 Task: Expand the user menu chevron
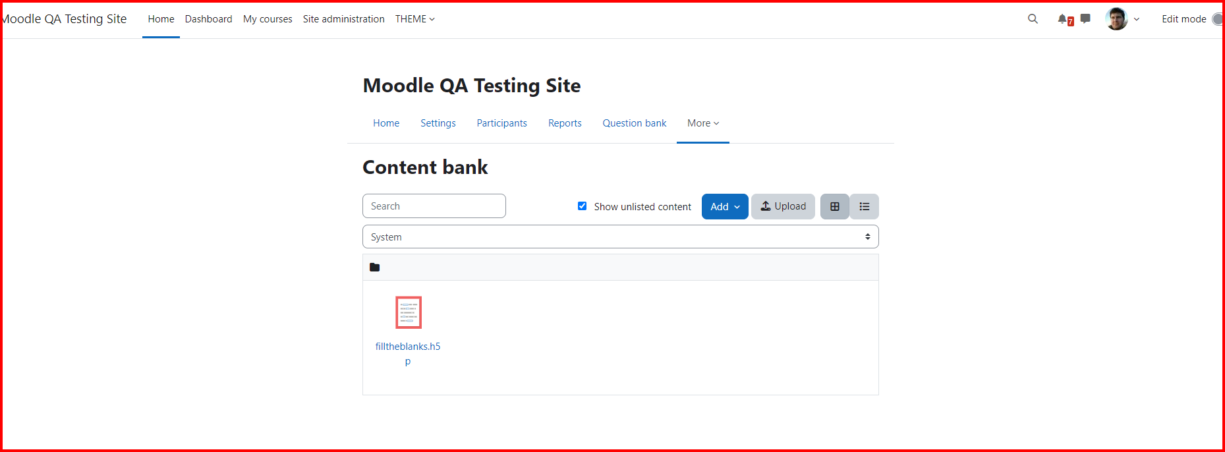[x=1137, y=19]
